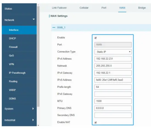
Task: Click the IPv4 Address field
Action: point(113,59)
